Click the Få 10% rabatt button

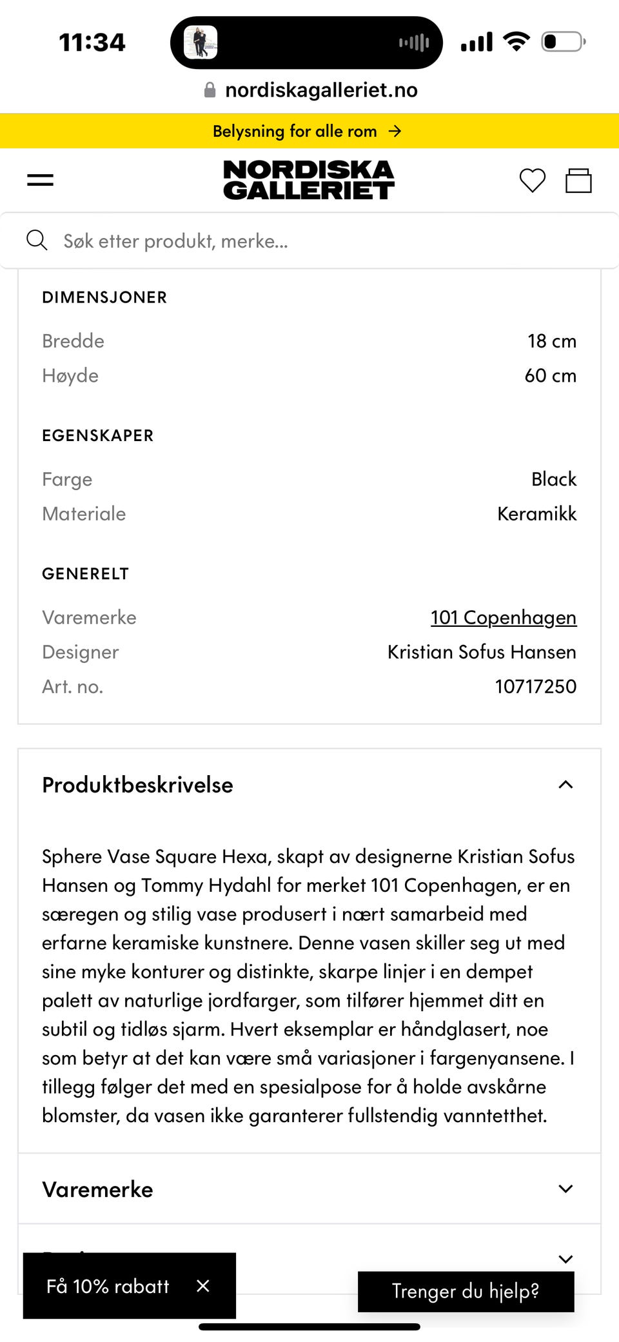pyautogui.click(x=108, y=1286)
